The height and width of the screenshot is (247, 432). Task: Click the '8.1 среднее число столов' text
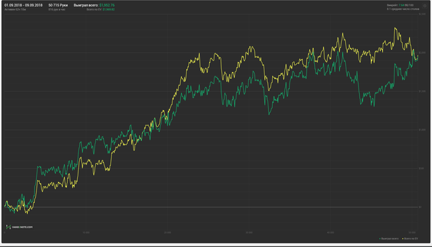[403, 9]
